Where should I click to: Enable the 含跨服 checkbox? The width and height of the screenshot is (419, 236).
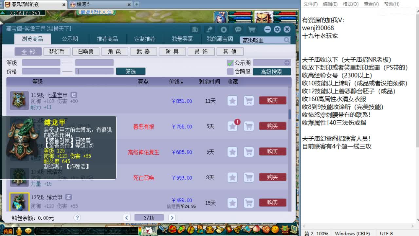(x=230, y=71)
